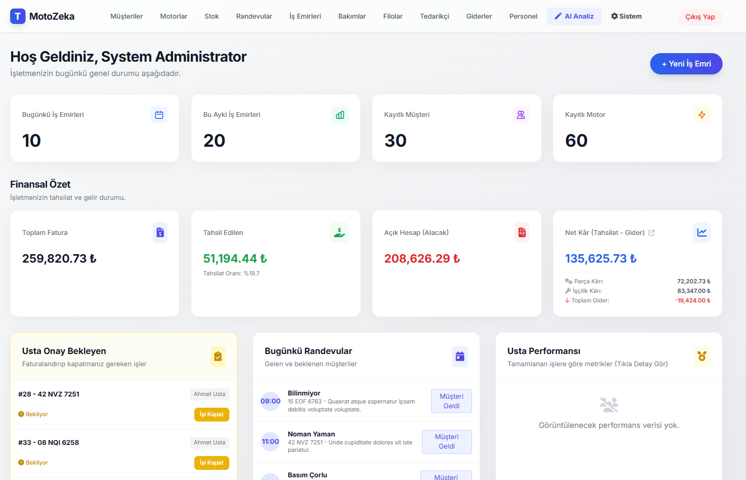Click the 11:00 appointment time badge
Viewport: 746px width, 480px height.
[270, 442]
